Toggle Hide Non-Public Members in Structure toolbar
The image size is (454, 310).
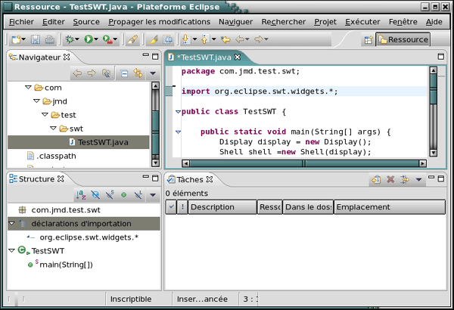123,195
